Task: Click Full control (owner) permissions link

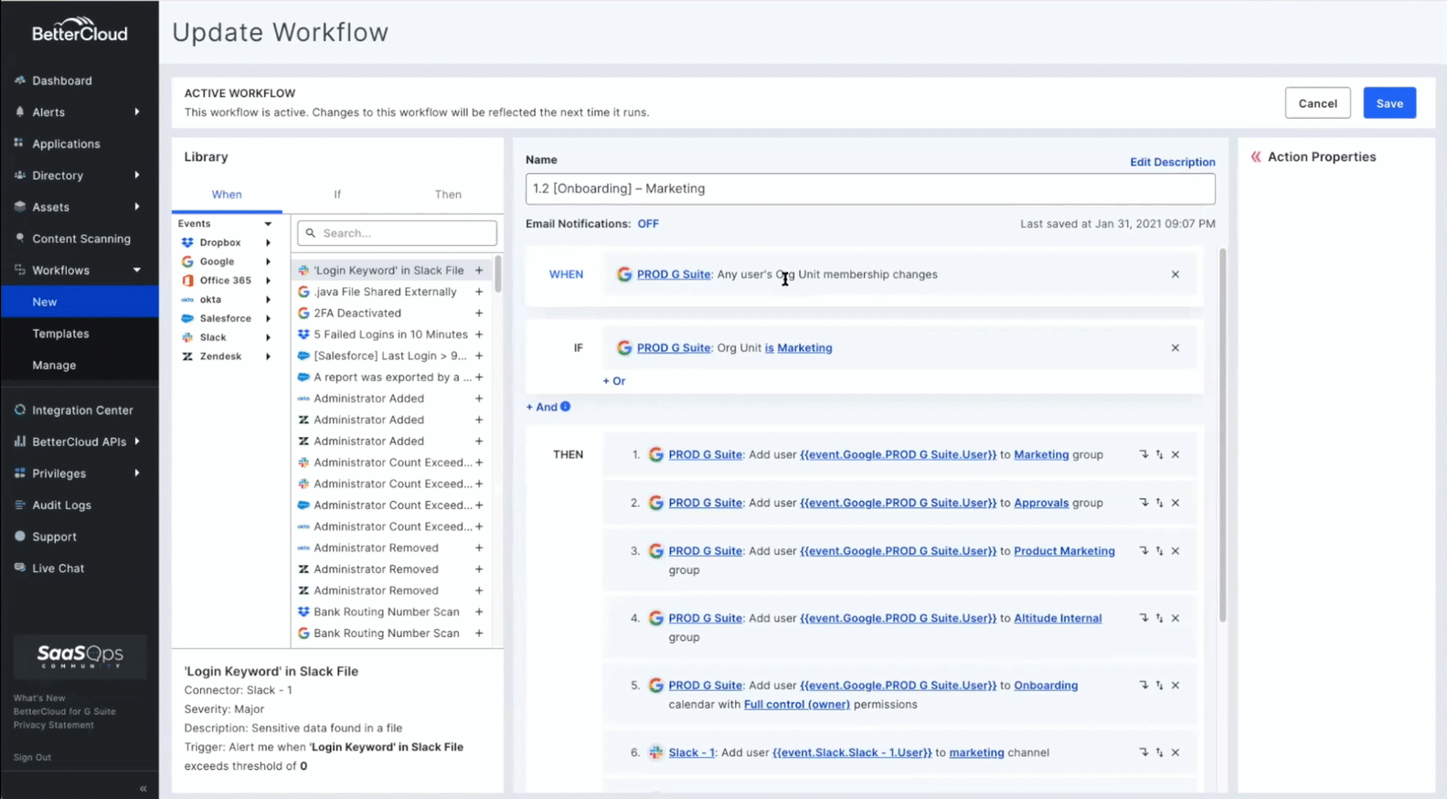Action: click(x=797, y=705)
